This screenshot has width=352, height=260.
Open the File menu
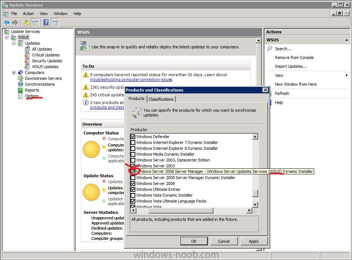coord(14,14)
